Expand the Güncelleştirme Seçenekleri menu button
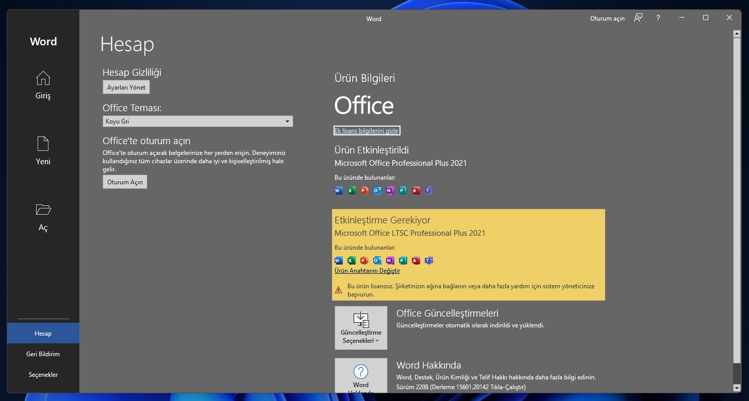The image size is (749, 401). 361,328
